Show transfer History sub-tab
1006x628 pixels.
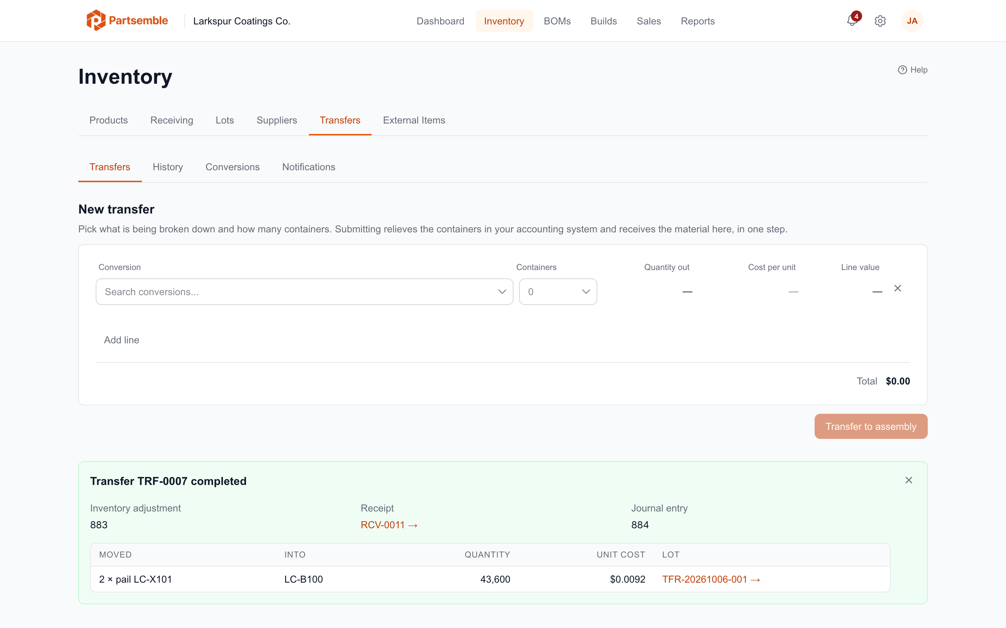point(168,167)
